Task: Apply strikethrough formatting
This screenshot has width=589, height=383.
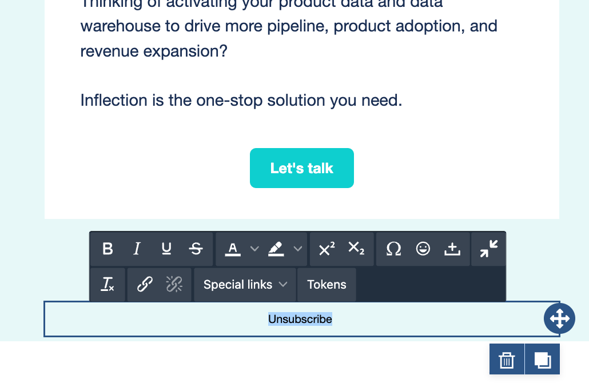Action: (x=196, y=249)
